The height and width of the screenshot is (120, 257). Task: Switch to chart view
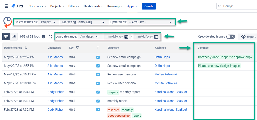[14, 37]
